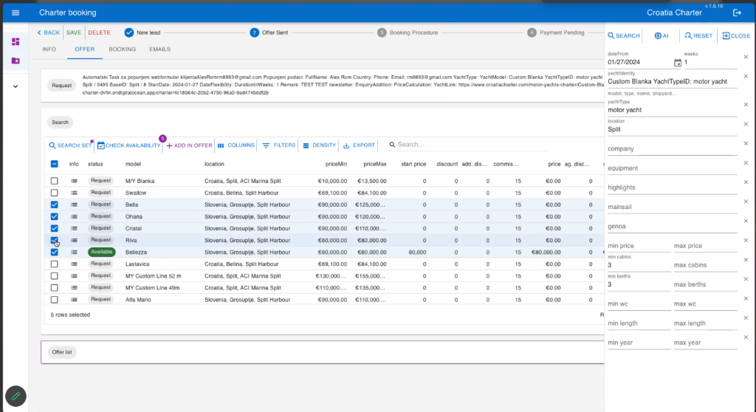The image size is (756, 412).
Task: Clear the location Split field
Action: point(745,124)
